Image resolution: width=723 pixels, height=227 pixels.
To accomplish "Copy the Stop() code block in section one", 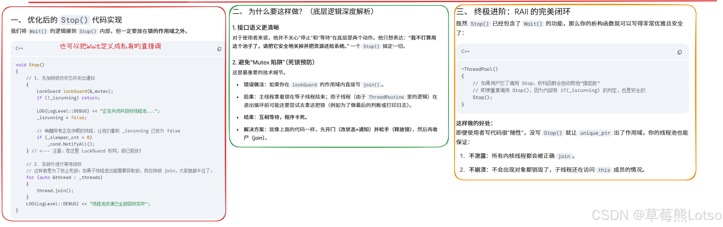I will click(x=219, y=49).
